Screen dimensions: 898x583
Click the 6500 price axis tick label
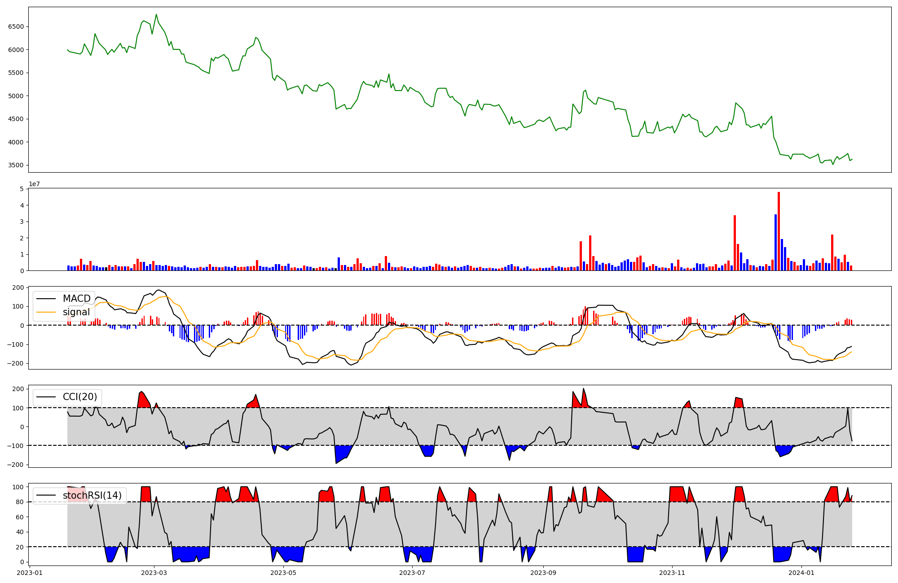[x=16, y=26]
